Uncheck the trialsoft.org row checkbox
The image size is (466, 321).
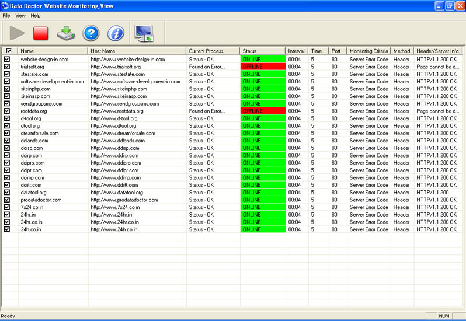(x=7, y=67)
